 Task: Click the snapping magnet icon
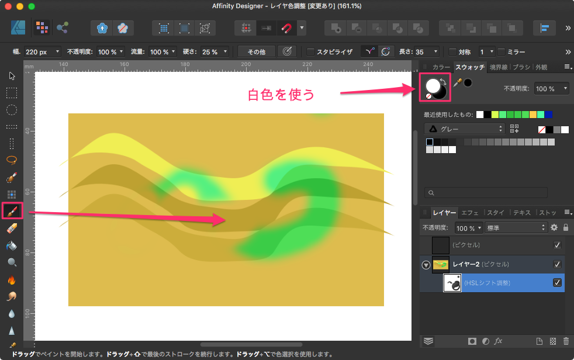(x=286, y=28)
